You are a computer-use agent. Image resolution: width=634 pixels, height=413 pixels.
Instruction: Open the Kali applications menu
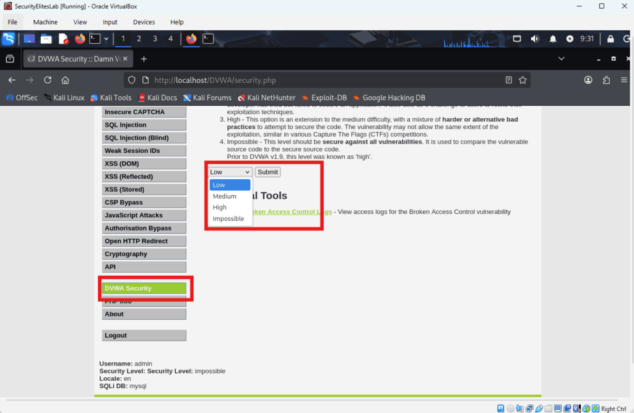(9, 38)
